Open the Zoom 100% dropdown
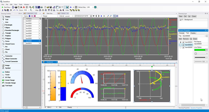This screenshot has height=112, width=209. pyautogui.click(x=29, y=10)
